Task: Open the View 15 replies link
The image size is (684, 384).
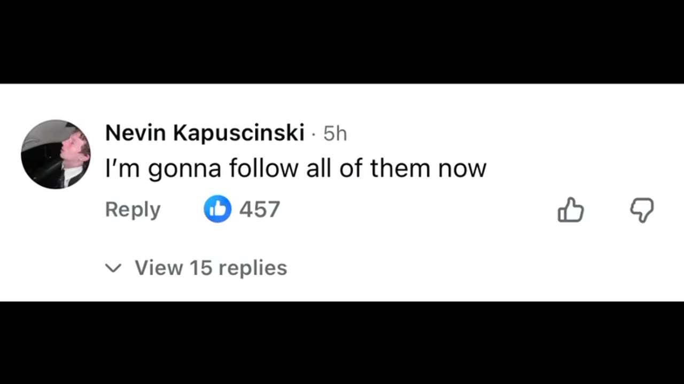Action: (211, 268)
